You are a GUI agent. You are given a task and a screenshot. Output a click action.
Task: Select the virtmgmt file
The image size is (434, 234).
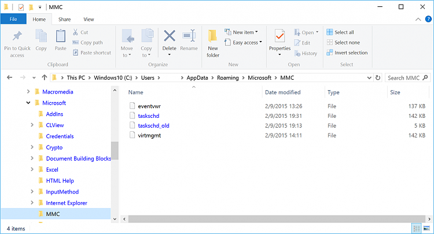coord(149,135)
